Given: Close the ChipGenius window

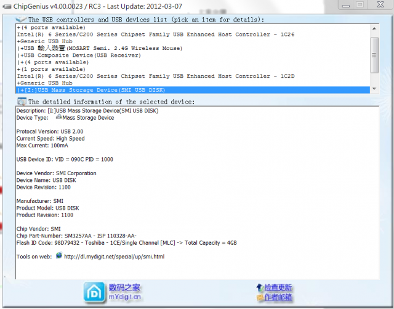Looking at the screenshot, I should coord(380,5).
